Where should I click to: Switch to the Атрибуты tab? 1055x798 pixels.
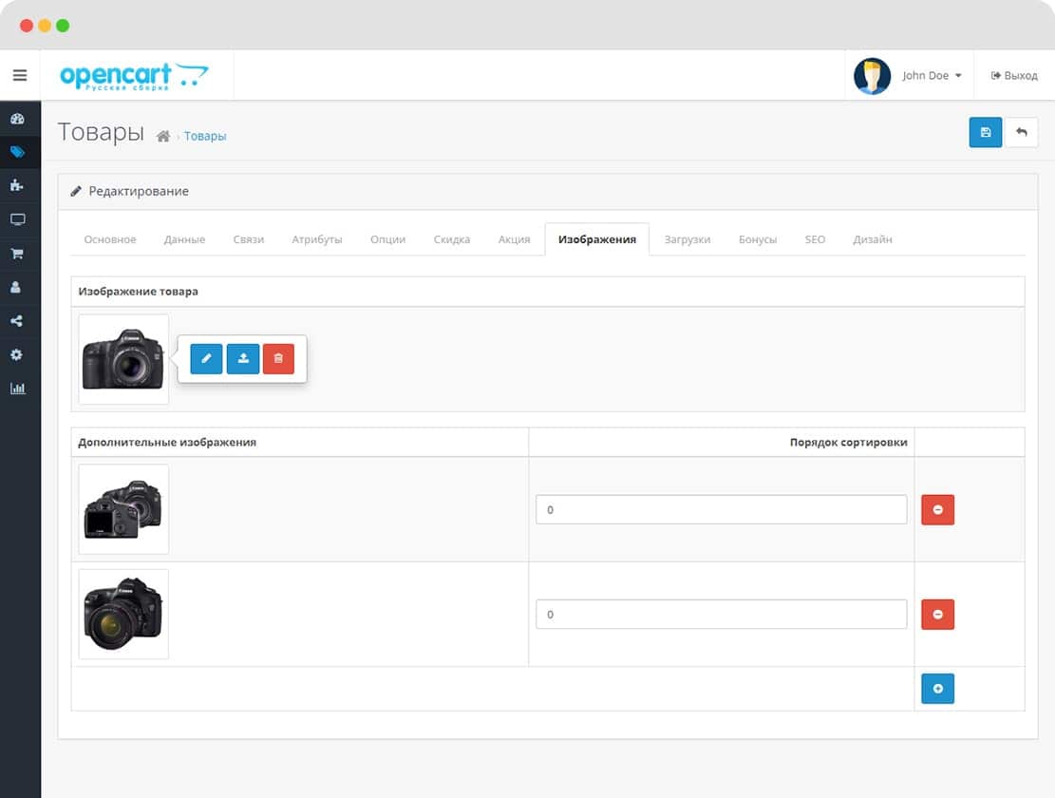coord(317,238)
